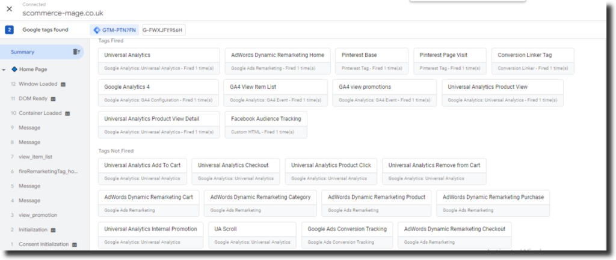
Task: Open Universal Analytics Product View Detail card
Action: 159,125
